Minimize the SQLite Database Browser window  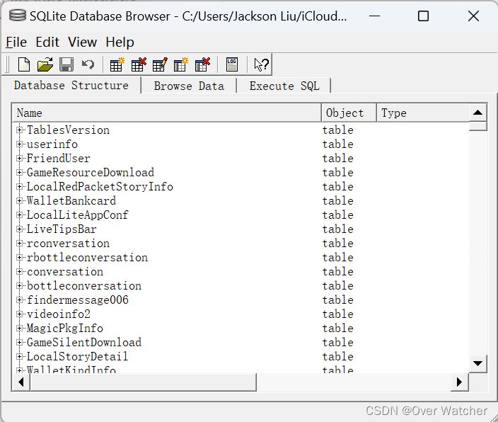coord(374,16)
